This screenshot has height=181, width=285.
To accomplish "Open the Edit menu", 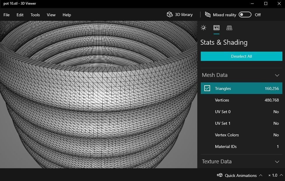I will [x=20, y=15].
